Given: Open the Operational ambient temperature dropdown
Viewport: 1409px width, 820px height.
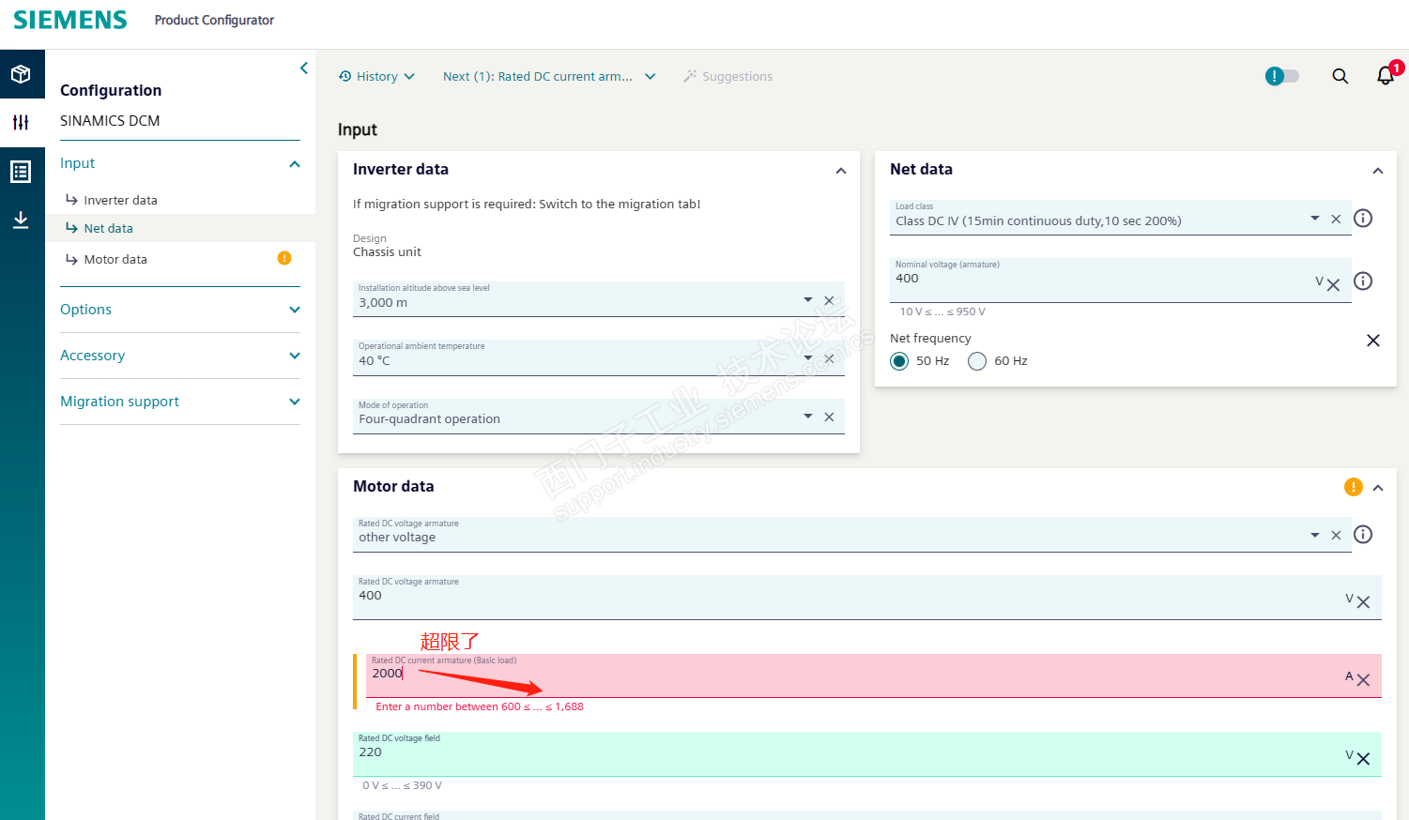Looking at the screenshot, I should point(808,358).
